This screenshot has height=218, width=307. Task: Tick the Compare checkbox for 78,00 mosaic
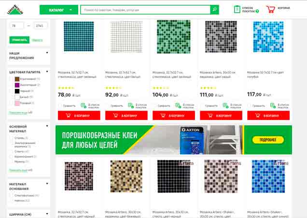pyautogui.click(x=60, y=106)
